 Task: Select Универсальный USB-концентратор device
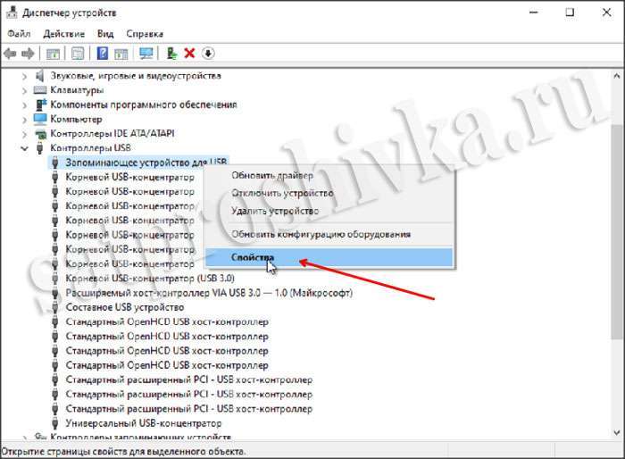coord(144,423)
